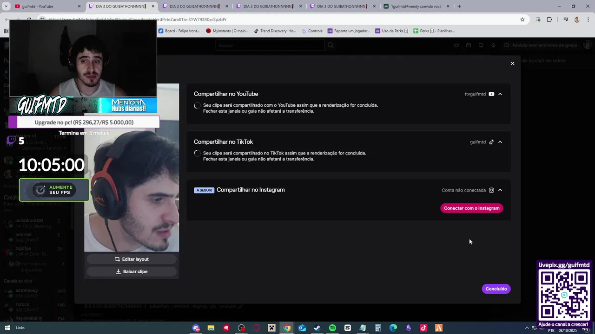
Task: Close the guifmtd - YouTube tab
Action: click(x=79, y=6)
